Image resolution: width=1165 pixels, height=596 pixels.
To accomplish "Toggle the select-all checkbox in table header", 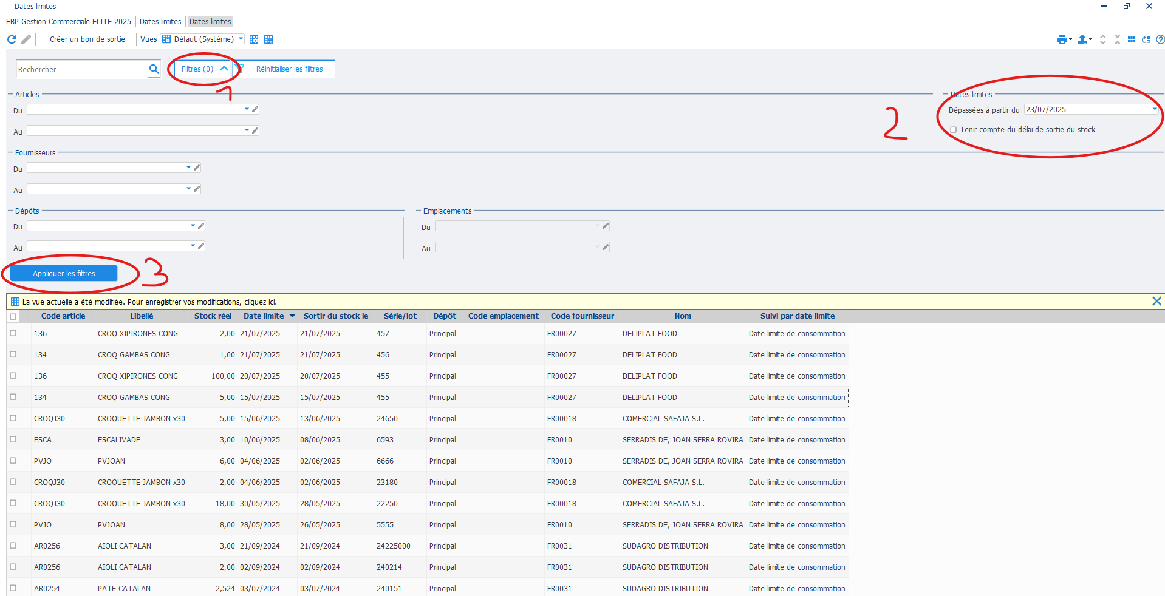I will point(13,316).
